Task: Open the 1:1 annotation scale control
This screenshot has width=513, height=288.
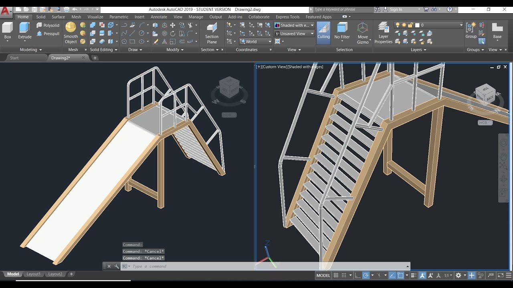Action: click(x=448, y=275)
